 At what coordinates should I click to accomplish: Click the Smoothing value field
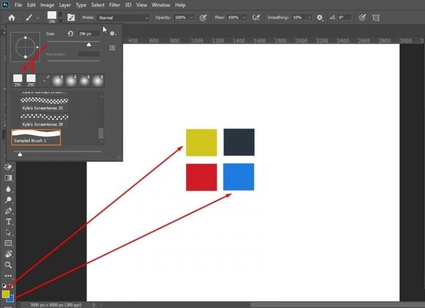[x=298, y=17]
